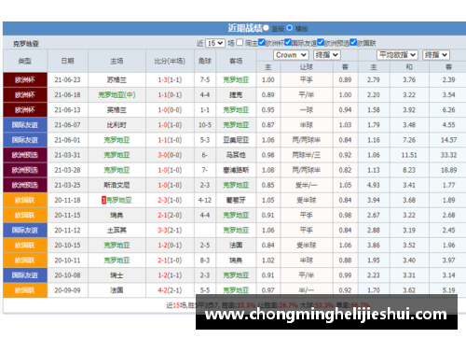This screenshot has width=466, height=338.
Task: Open the 平均欧指 dropdown
Action: [x=398, y=55]
